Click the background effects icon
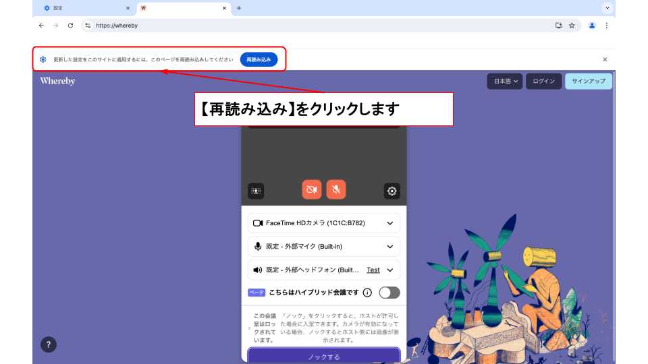Image resolution: width=648 pixels, height=364 pixels. point(256,191)
